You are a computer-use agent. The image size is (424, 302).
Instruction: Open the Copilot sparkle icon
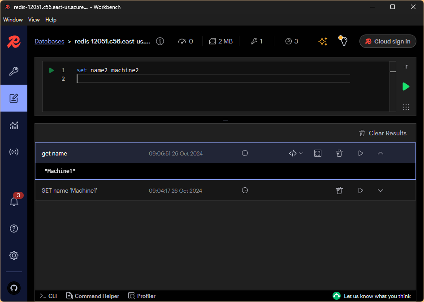coord(323,41)
